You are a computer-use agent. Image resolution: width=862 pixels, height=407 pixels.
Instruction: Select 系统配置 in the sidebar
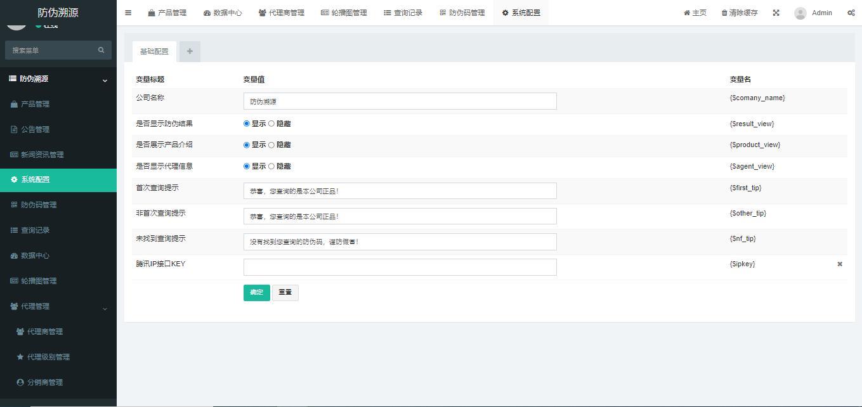(58, 179)
